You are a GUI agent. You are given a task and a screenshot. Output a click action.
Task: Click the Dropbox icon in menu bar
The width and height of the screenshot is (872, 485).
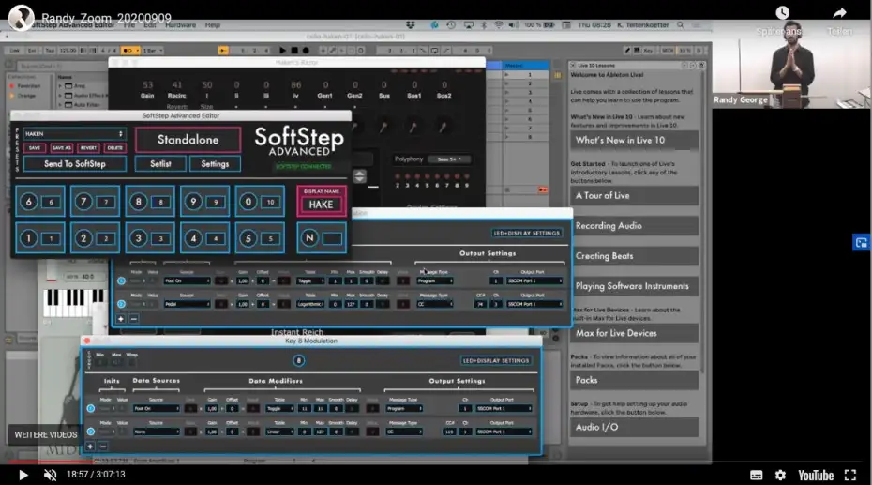pos(411,25)
